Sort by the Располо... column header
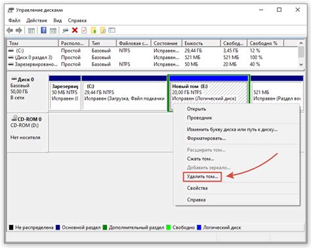311x248 pixels. 73,43
